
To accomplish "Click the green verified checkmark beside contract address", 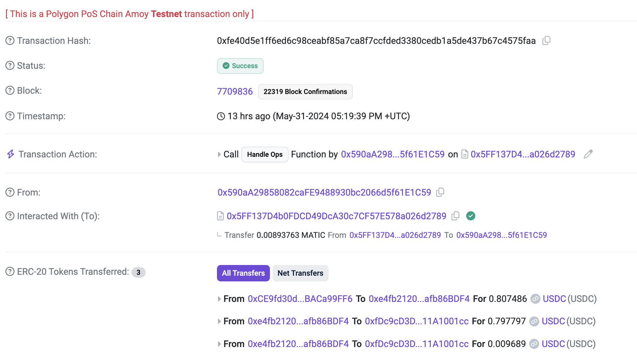I will tap(470, 216).
